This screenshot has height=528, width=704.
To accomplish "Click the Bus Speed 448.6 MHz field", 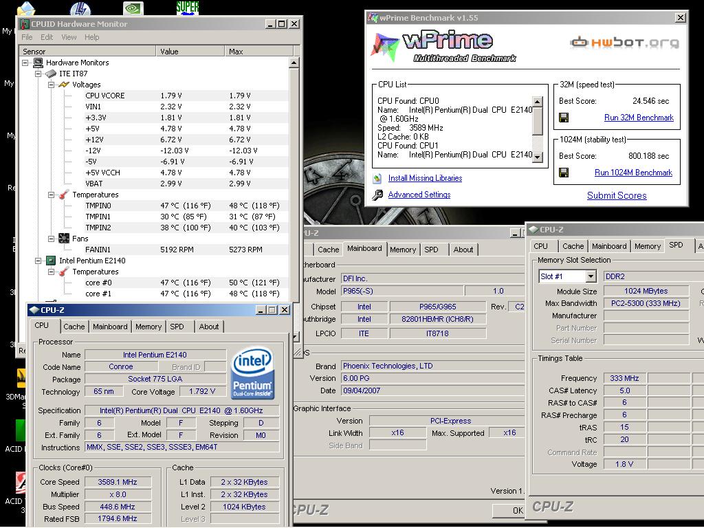I will tap(118, 507).
